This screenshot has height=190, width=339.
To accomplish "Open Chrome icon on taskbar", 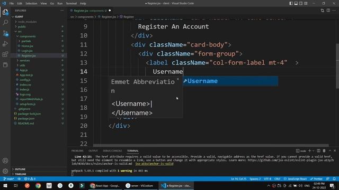I will click(38, 185).
